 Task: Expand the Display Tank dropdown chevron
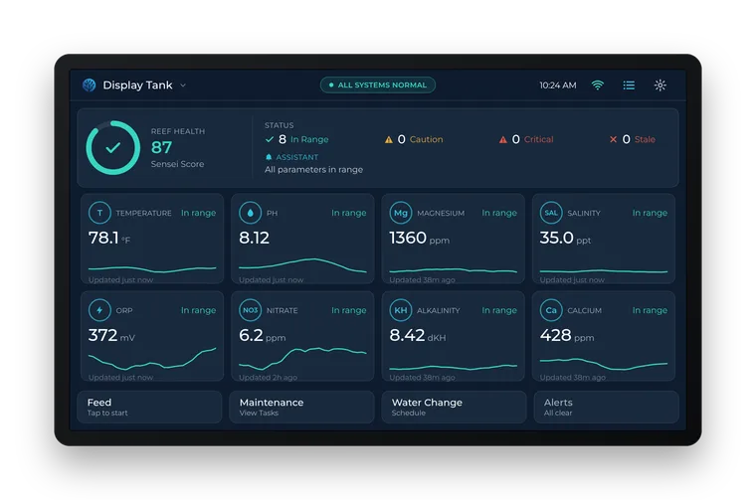[x=183, y=85]
